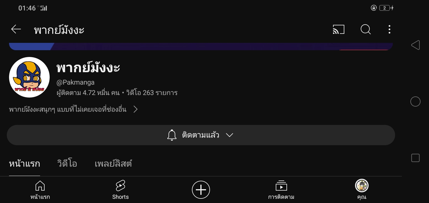This screenshot has width=429, height=203.
Task: Tap the @Pakmanga channel handle
Action: click(76, 82)
